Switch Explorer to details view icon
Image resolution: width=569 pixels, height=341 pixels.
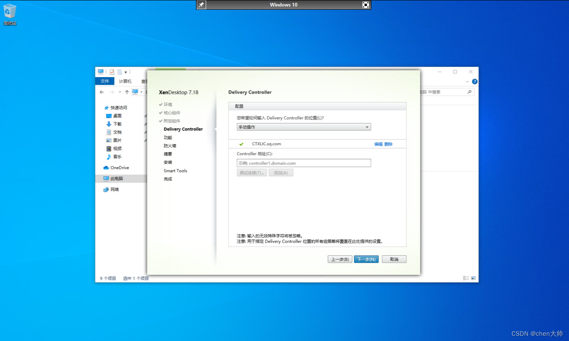coord(466,278)
